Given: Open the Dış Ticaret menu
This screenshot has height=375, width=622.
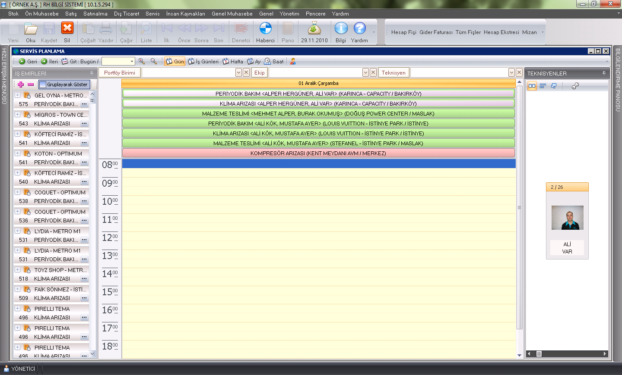Looking at the screenshot, I should (127, 14).
